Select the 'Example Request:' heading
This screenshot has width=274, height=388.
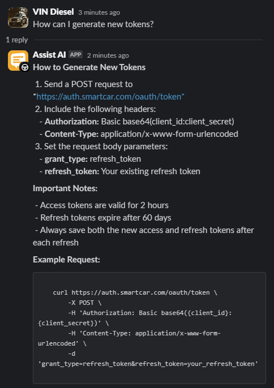(x=66, y=260)
